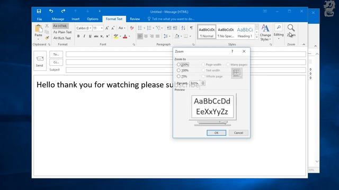
Task: Sort the selected text
Action: [183, 28]
